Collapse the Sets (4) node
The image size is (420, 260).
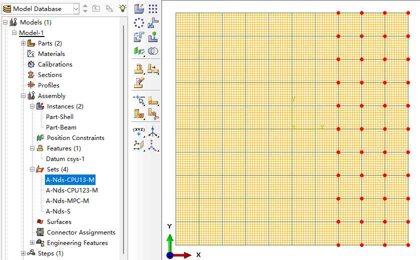coord(32,169)
